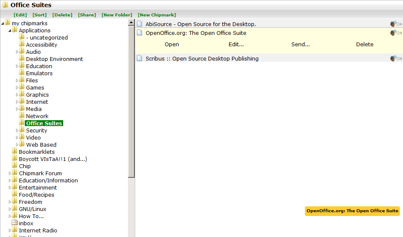Expand the Security folder
The width and height of the screenshot is (403, 237).
point(17,131)
